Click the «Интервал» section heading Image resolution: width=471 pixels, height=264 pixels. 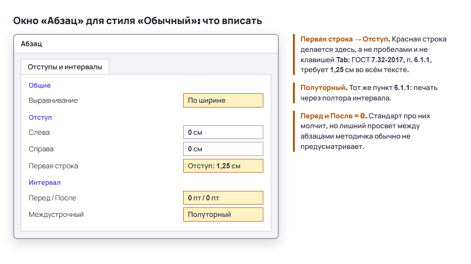coord(45,182)
